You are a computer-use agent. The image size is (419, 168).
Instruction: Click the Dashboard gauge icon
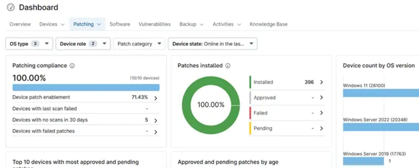11,7
